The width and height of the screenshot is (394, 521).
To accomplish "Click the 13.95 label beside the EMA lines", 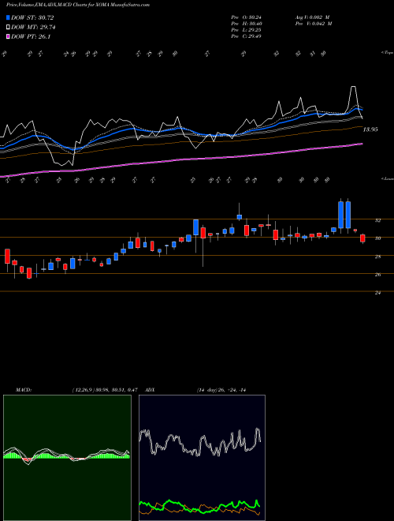I will 370,129.
